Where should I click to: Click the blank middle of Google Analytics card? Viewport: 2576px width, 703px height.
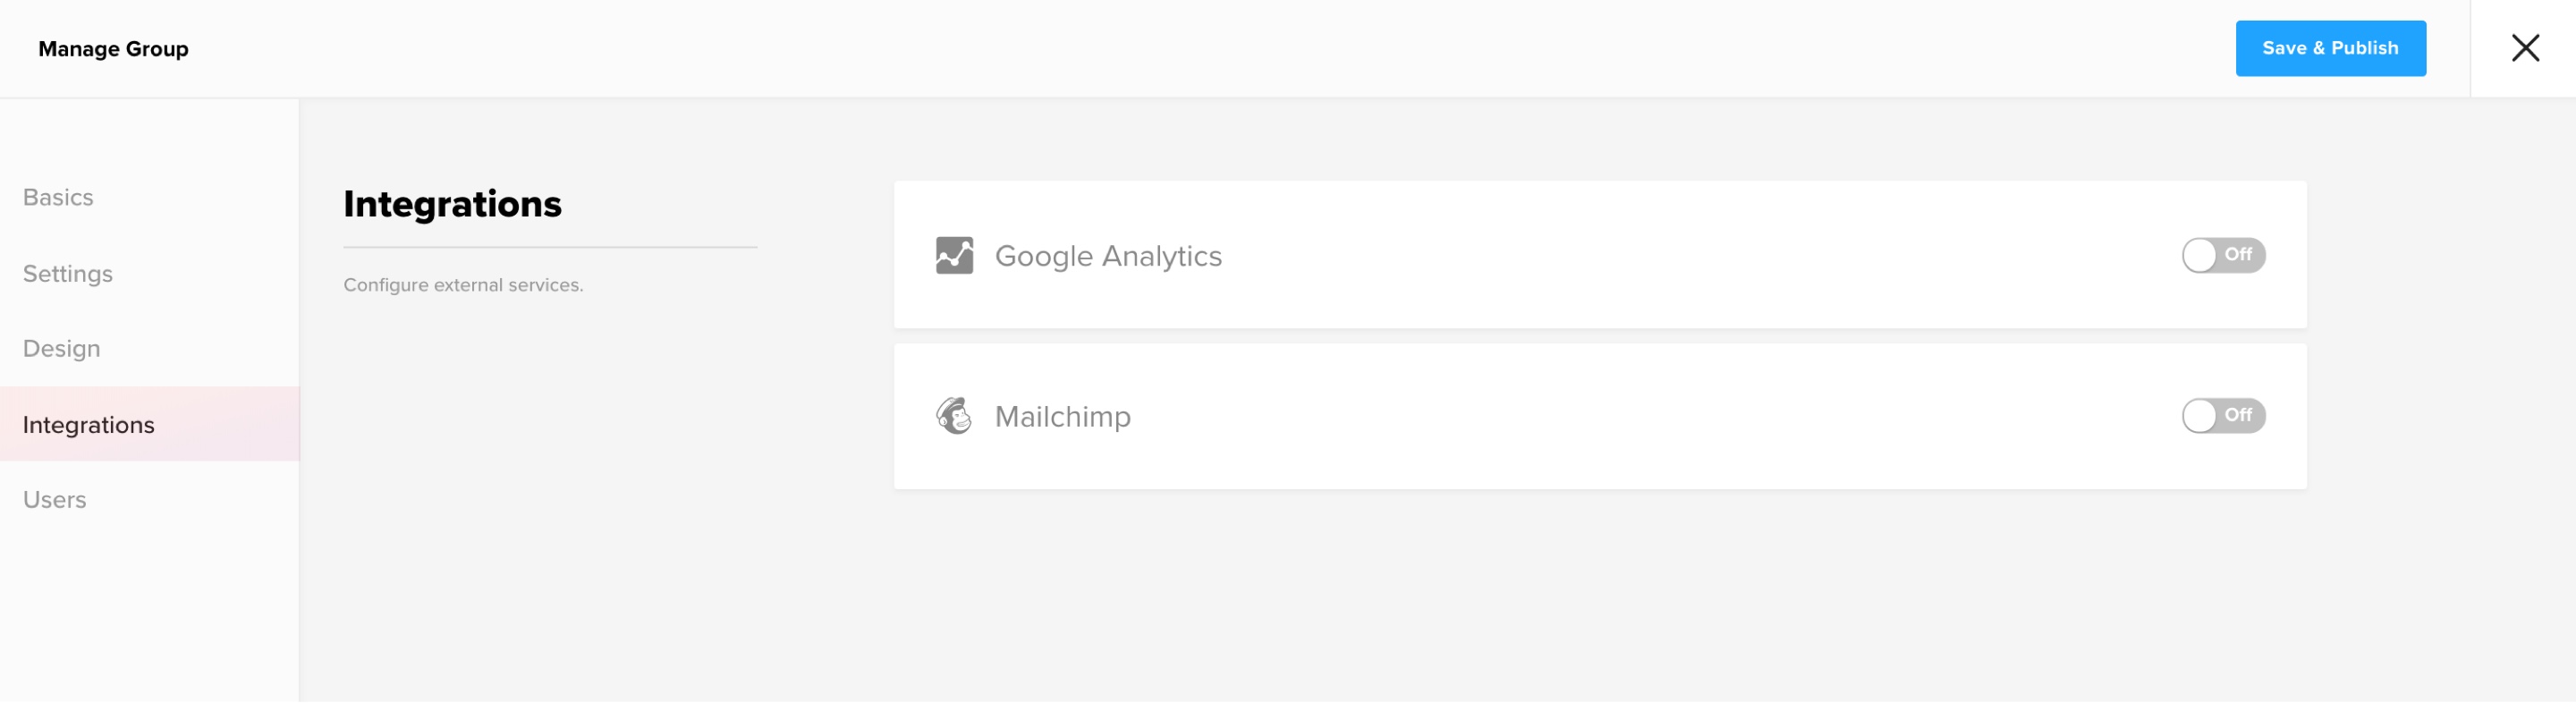click(1700, 255)
